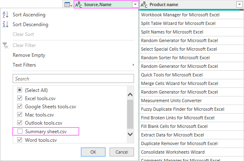
Task: Select the Clear Sort menu entry
Action: pos(23,34)
